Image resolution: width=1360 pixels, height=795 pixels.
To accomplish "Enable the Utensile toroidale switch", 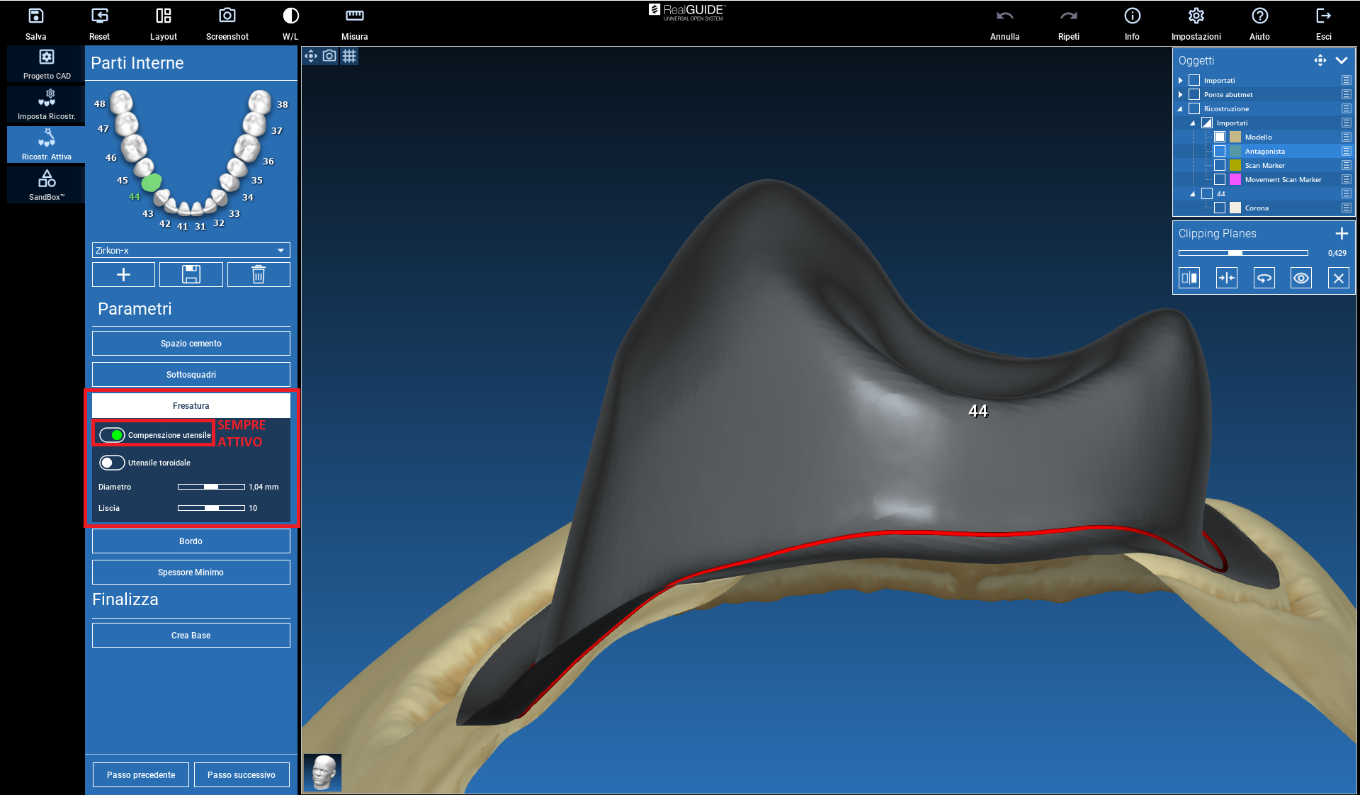I will point(112,463).
